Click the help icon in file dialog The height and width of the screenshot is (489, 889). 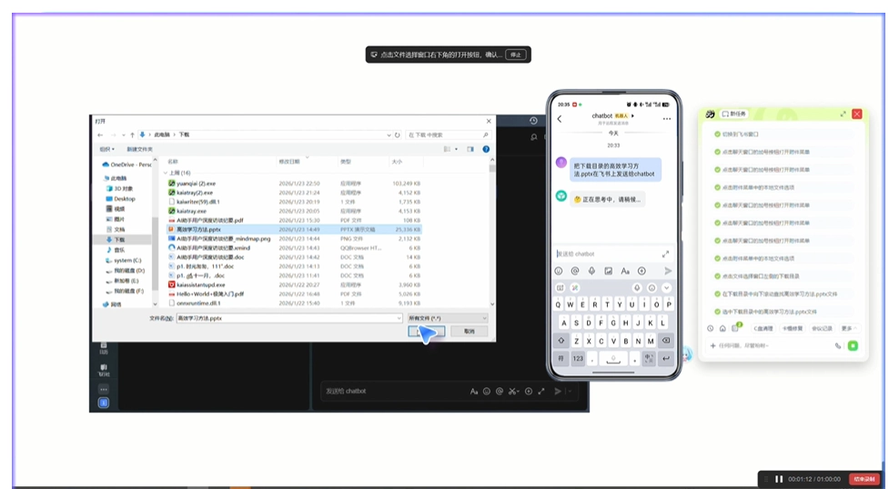(x=485, y=148)
